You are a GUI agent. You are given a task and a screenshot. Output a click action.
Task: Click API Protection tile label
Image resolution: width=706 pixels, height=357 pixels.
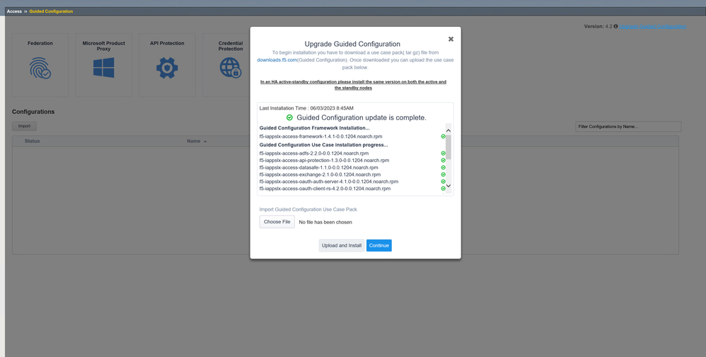point(167,43)
